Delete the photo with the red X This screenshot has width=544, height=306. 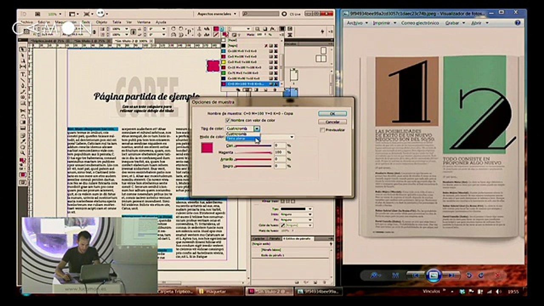tap(498, 275)
